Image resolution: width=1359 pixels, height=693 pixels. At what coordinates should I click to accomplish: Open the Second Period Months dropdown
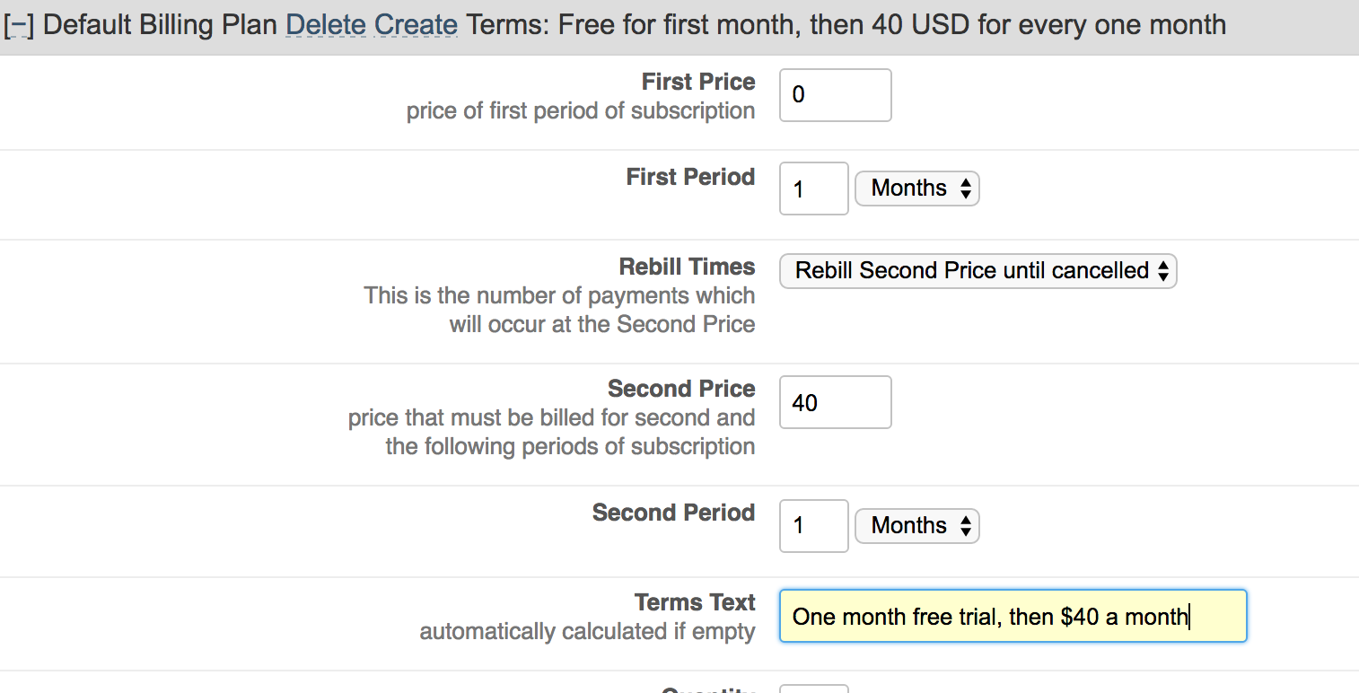[x=916, y=526]
